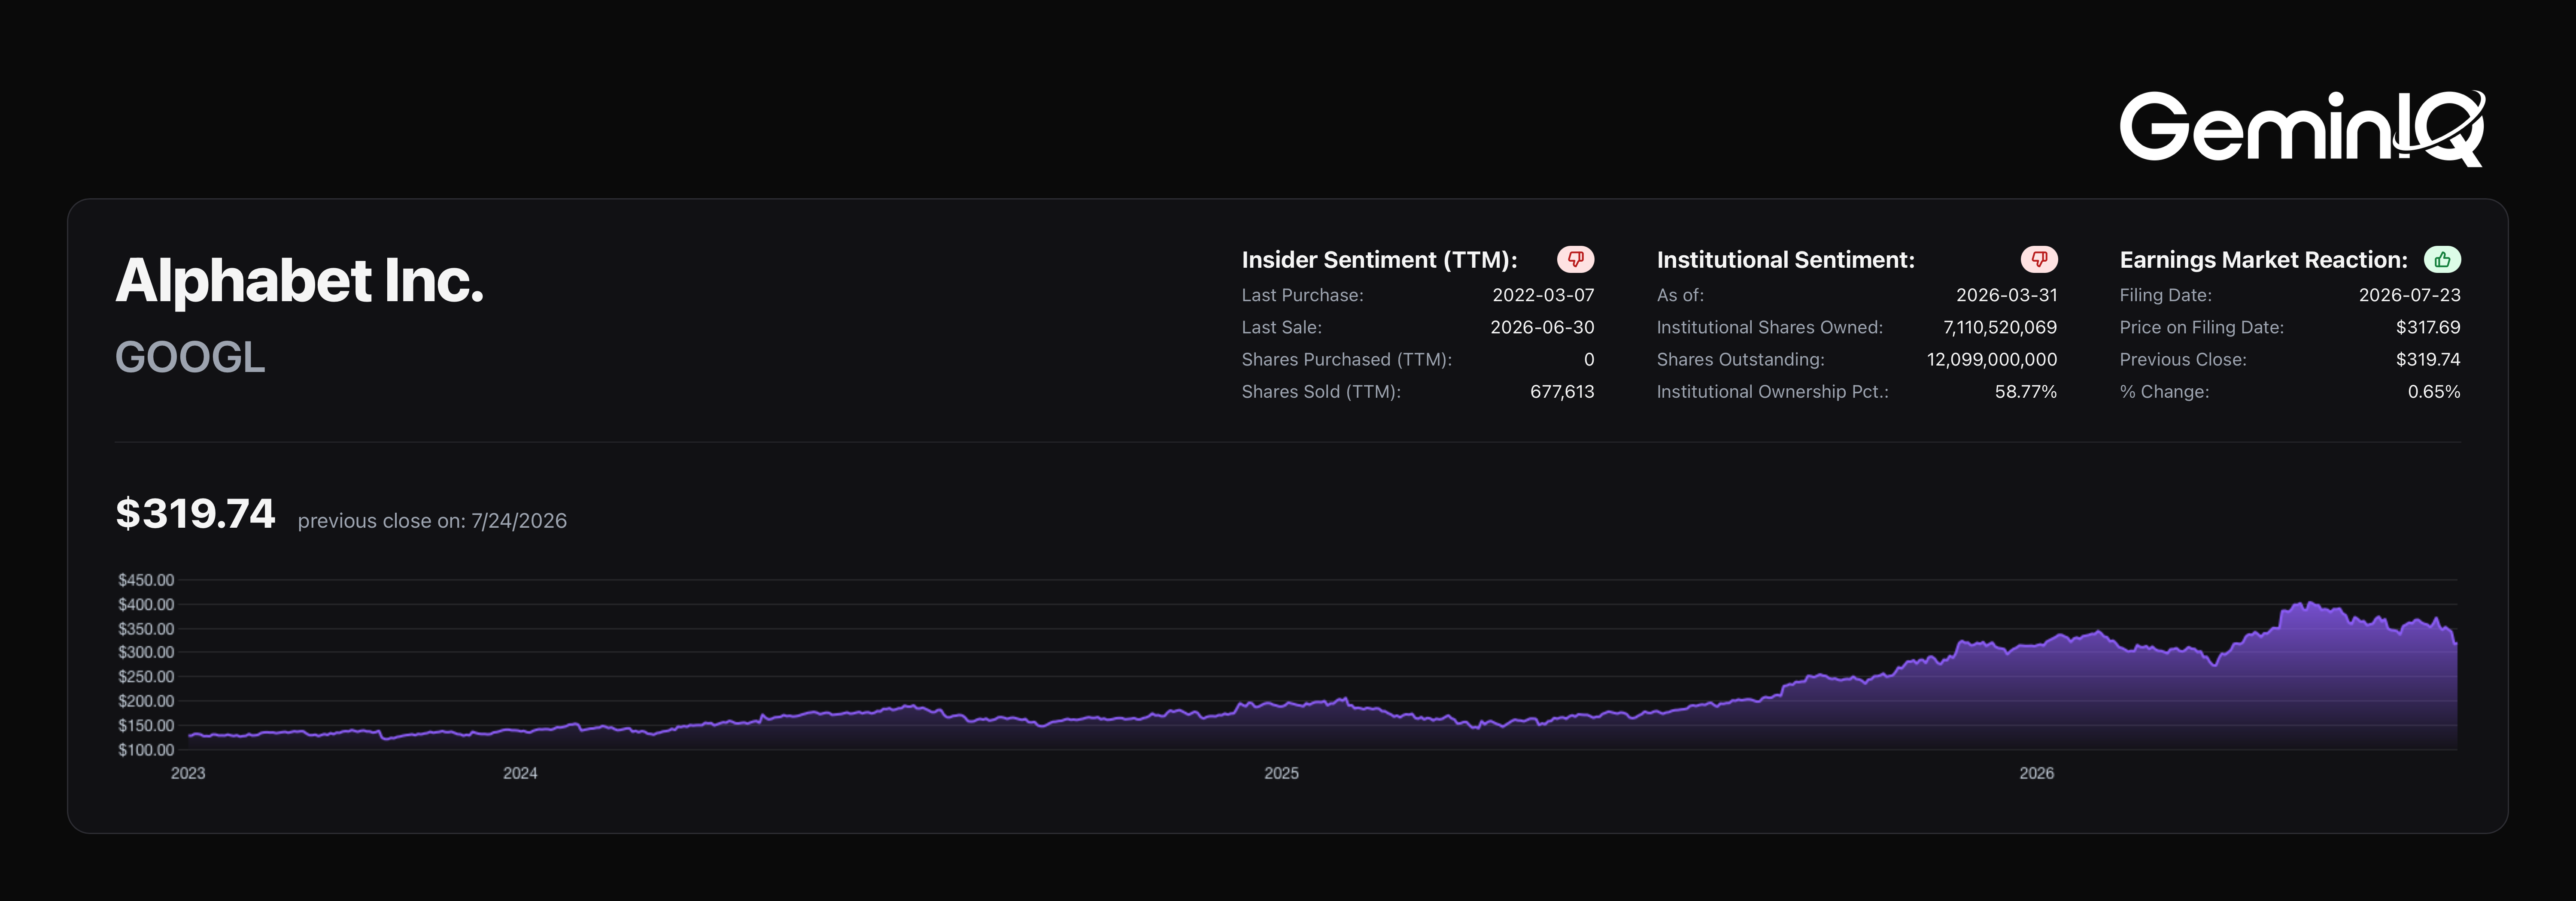Click the Shares Outstanding label
Viewport: 2576px width, 901px height.
tap(1740, 360)
